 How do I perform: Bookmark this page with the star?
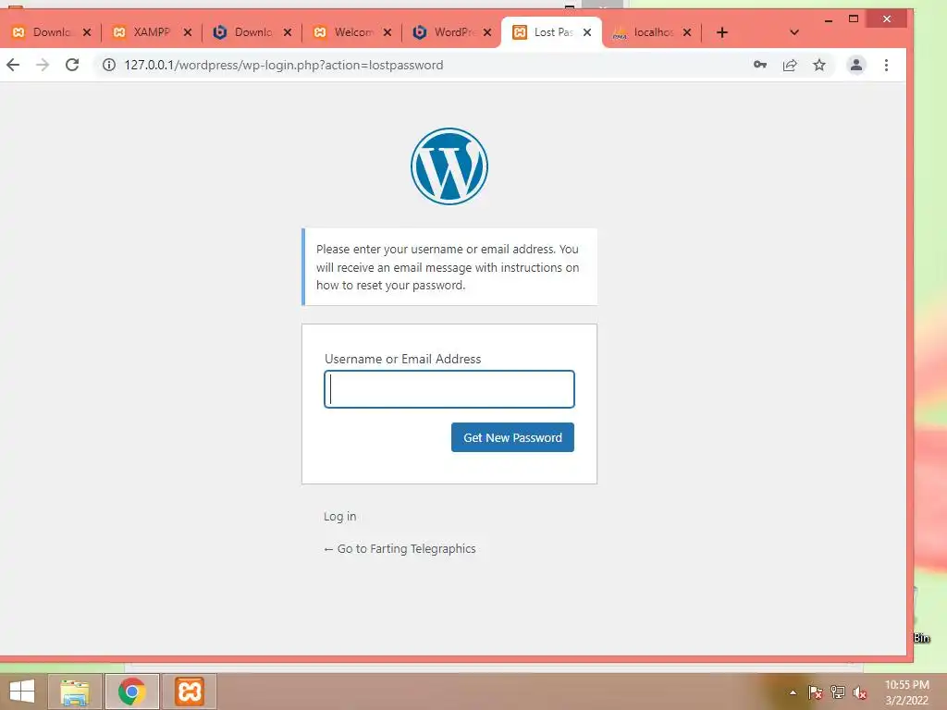(x=819, y=65)
